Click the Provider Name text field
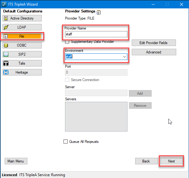189x178 pixels. [96, 34]
